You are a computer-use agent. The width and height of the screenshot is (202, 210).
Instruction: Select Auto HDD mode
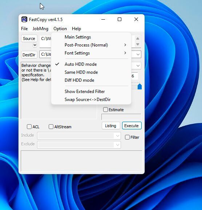[x=91, y=64]
